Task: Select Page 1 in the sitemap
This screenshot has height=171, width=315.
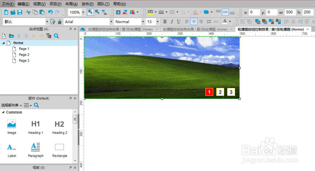Action: [24, 49]
